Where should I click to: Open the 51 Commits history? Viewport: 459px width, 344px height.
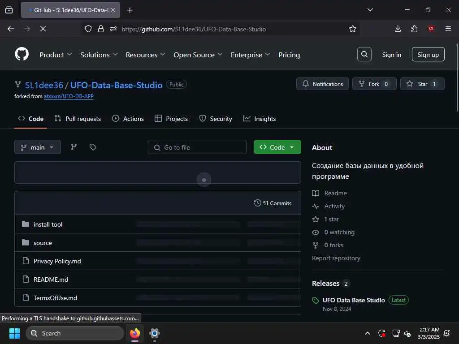[273, 203]
